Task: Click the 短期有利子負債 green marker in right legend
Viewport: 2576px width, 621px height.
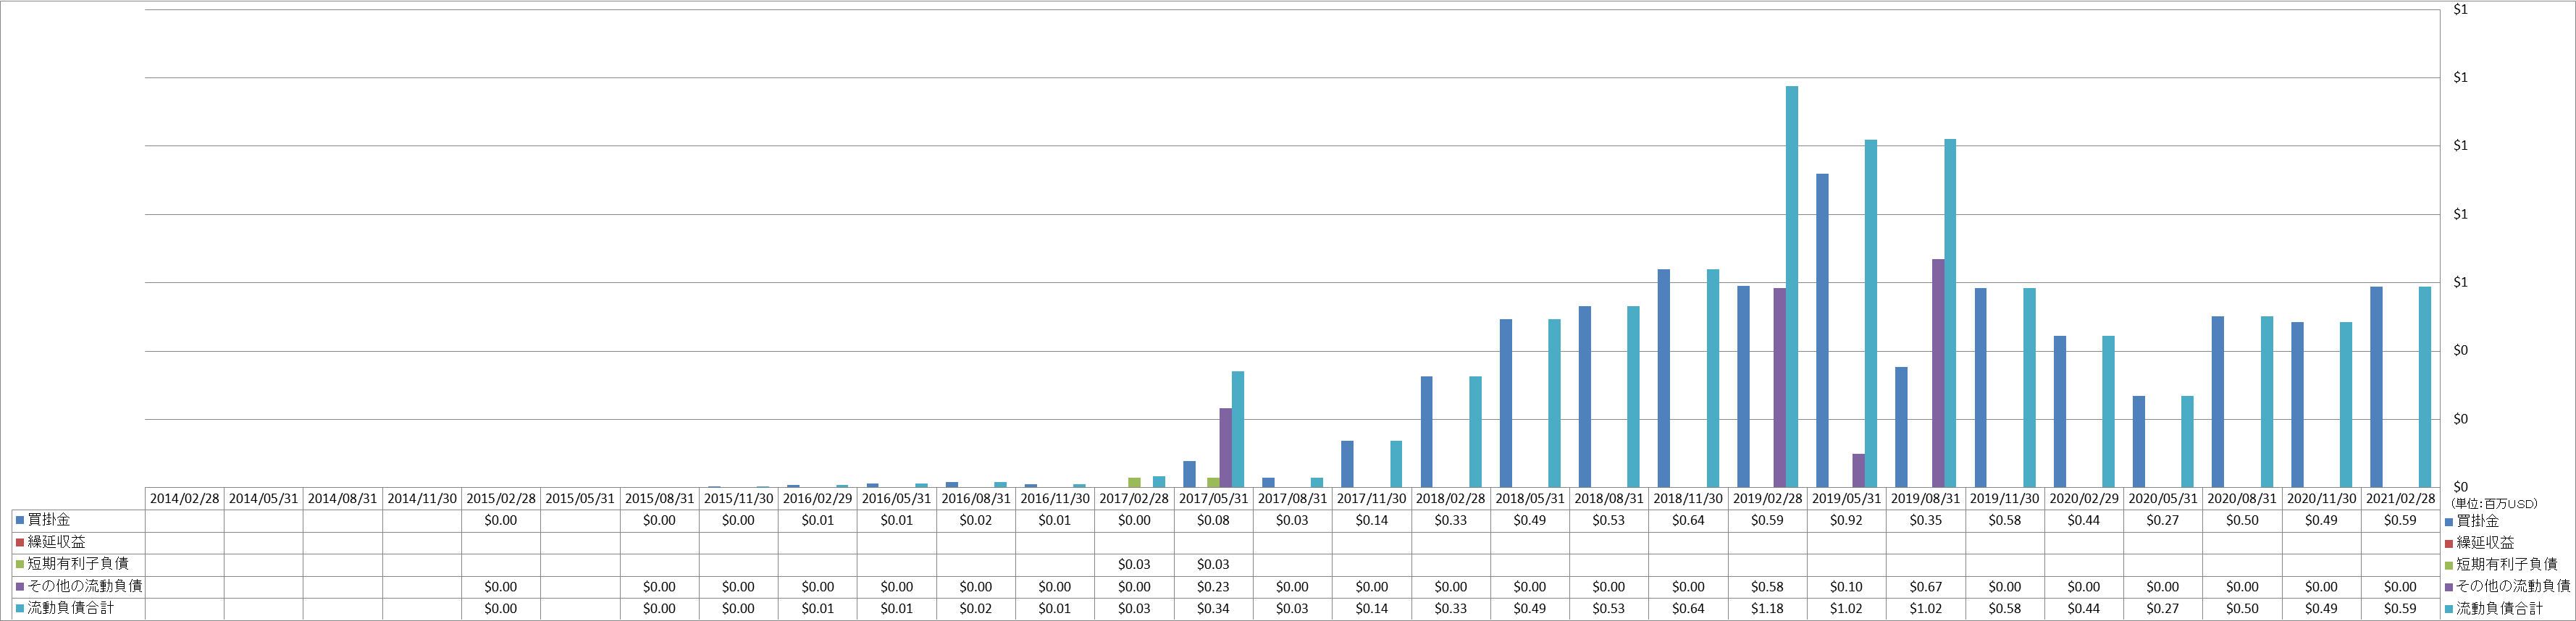Action: pyautogui.click(x=2449, y=565)
